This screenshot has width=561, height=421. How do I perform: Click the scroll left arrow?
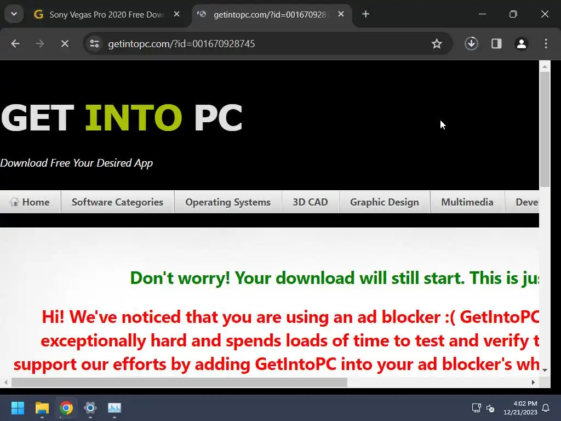[5, 382]
